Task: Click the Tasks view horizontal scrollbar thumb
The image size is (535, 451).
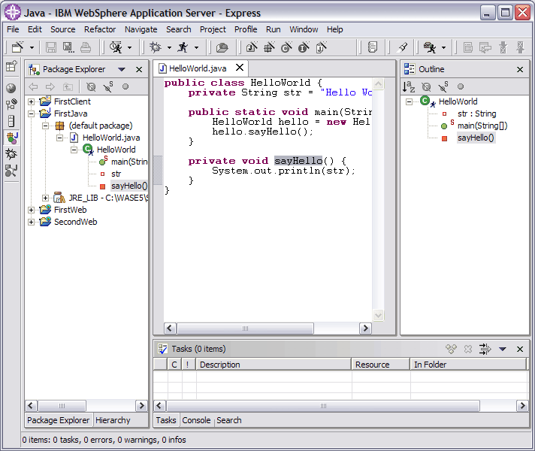Action: (x=323, y=406)
